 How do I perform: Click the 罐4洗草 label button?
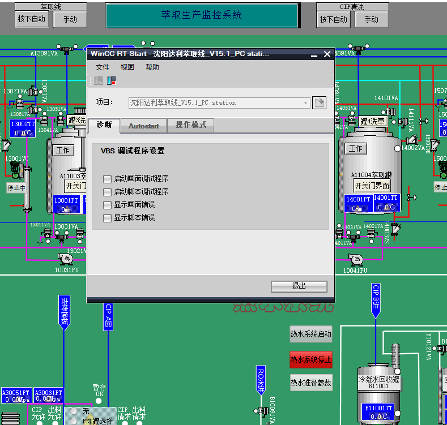point(372,121)
